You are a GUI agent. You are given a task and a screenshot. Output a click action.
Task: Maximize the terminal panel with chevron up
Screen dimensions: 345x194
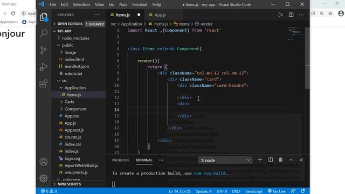point(291,160)
